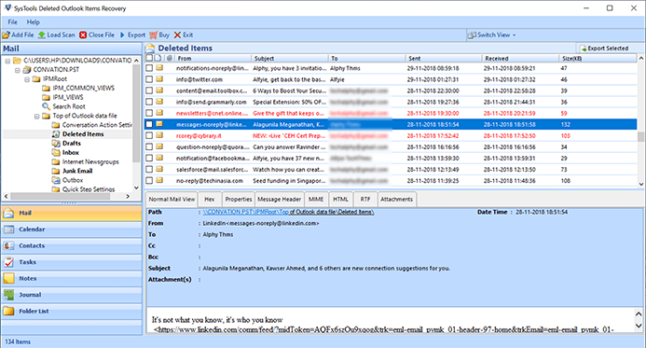The image size is (646, 348).
Task: Select the Junk Email folder
Action: point(77,171)
